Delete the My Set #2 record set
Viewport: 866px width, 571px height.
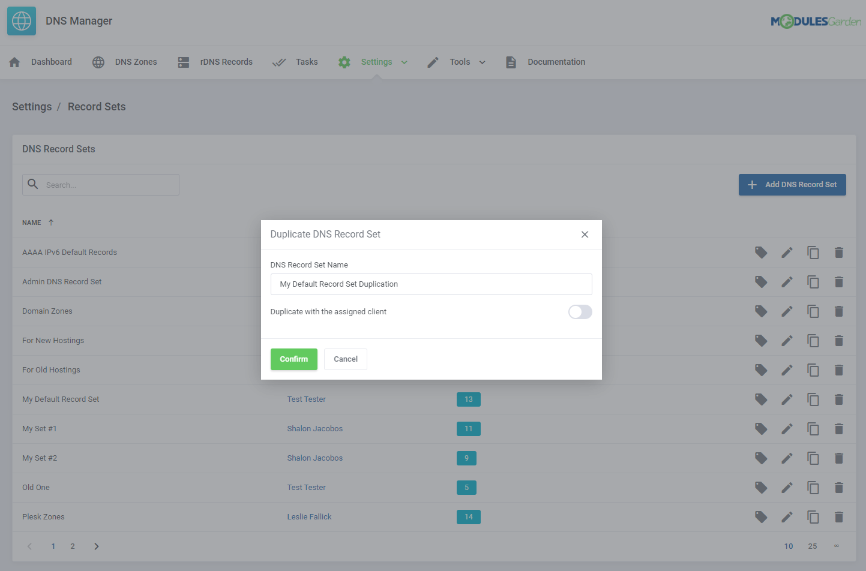(839, 458)
